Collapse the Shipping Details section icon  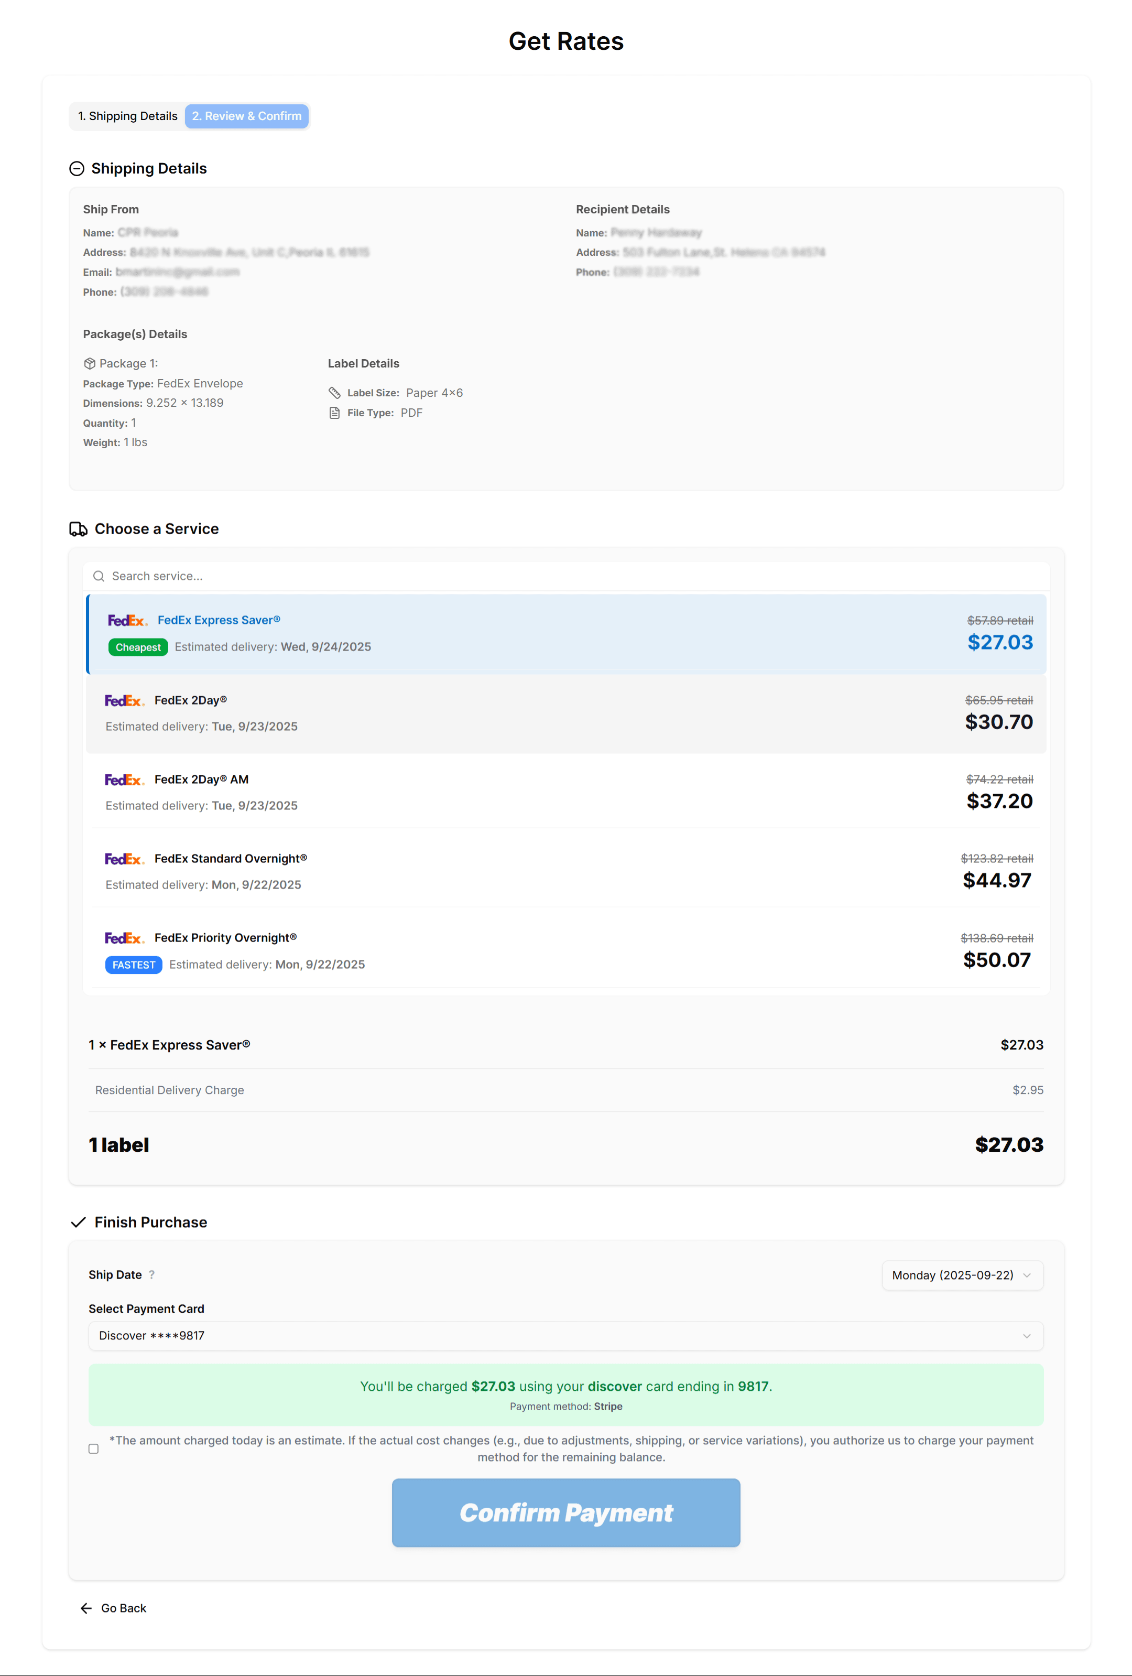point(77,169)
